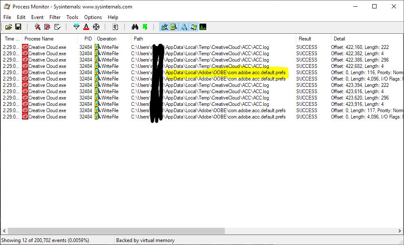Open the Options menu
The width and height of the screenshot is (404, 245).
point(93,17)
